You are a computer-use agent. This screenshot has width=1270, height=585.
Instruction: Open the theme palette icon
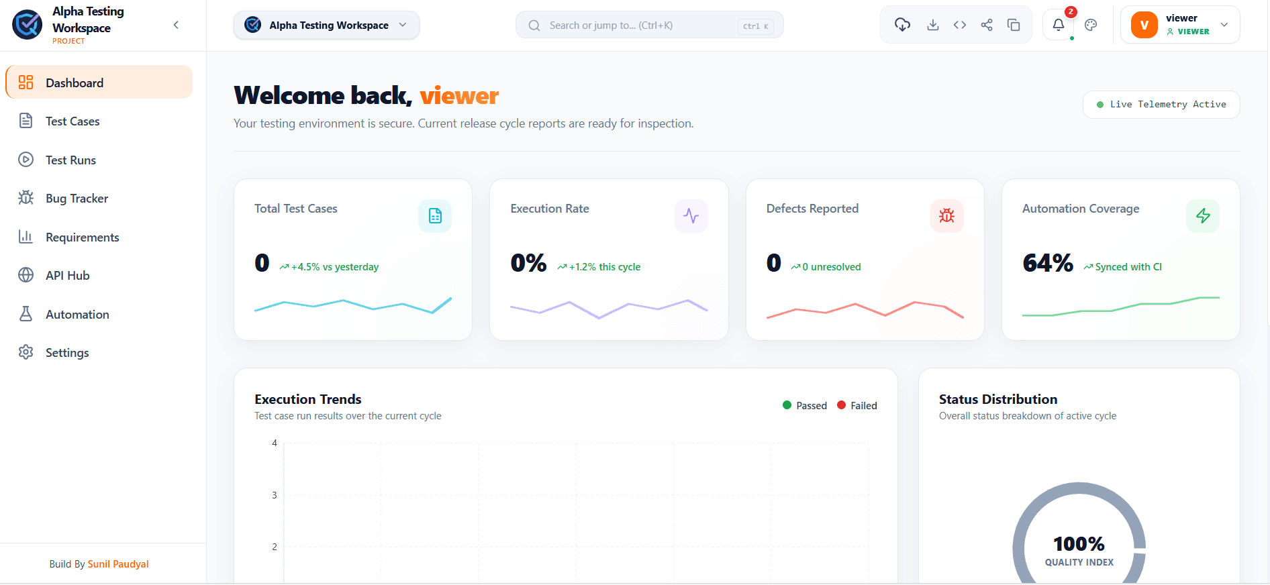pos(1091,25)
